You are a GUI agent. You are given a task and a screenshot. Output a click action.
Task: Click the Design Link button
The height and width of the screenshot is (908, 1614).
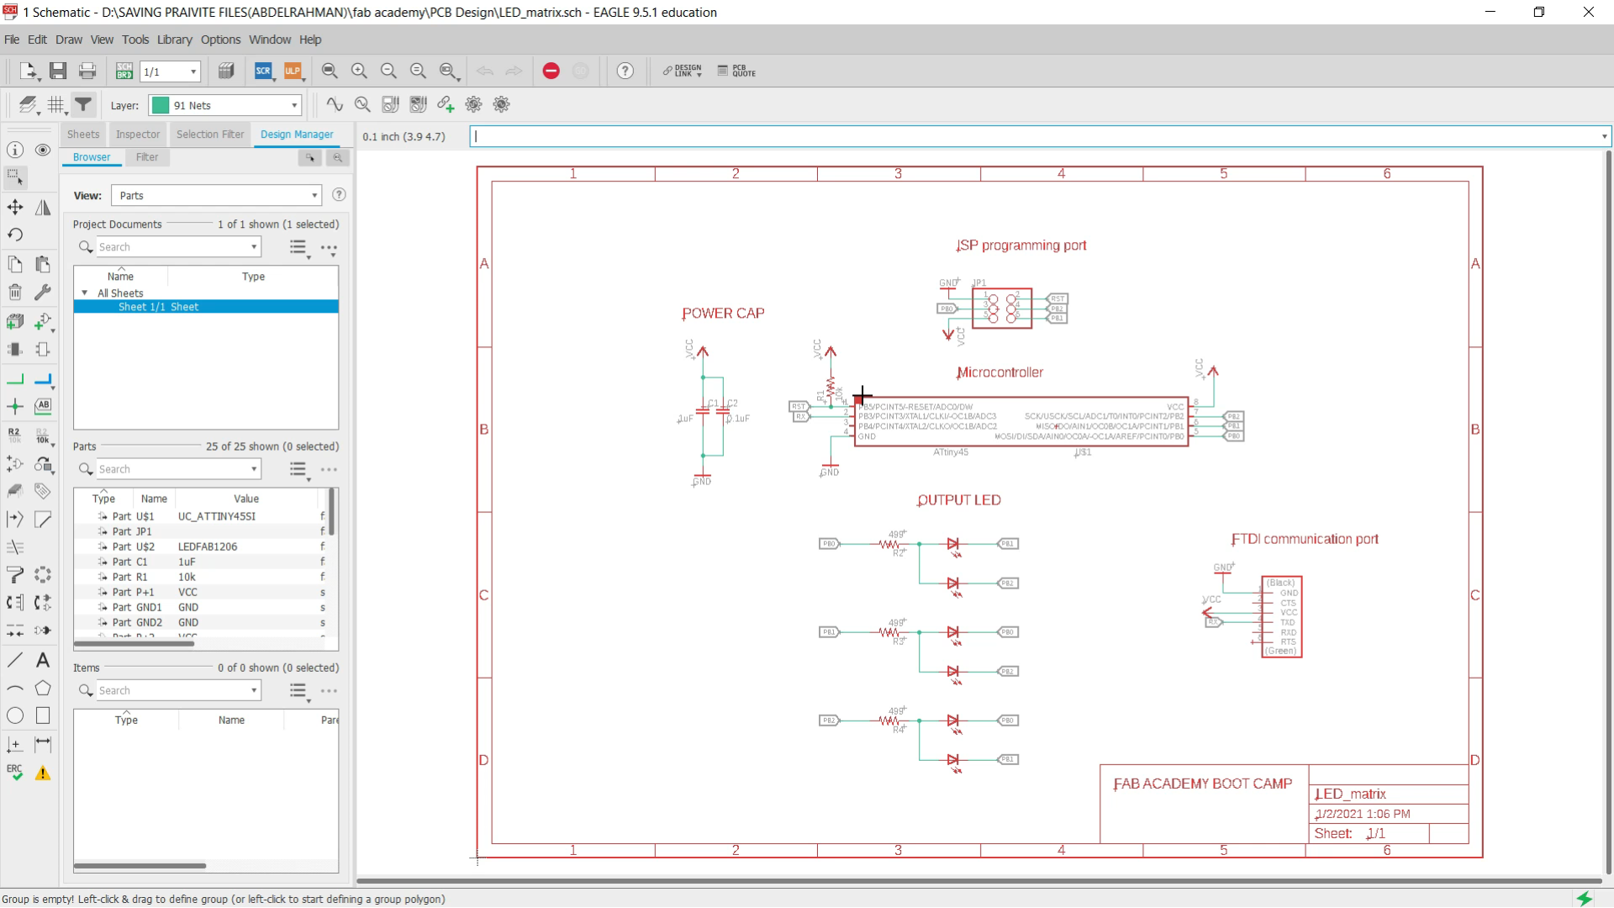coord(682,71)
